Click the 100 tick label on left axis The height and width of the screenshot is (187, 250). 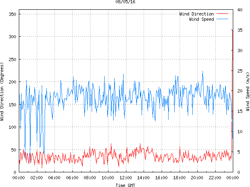pyautogui.click(x=12, y=127)
